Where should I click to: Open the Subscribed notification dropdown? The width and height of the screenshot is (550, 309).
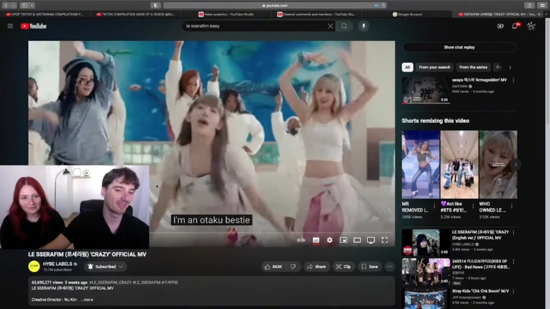click(x=105, y=267)
